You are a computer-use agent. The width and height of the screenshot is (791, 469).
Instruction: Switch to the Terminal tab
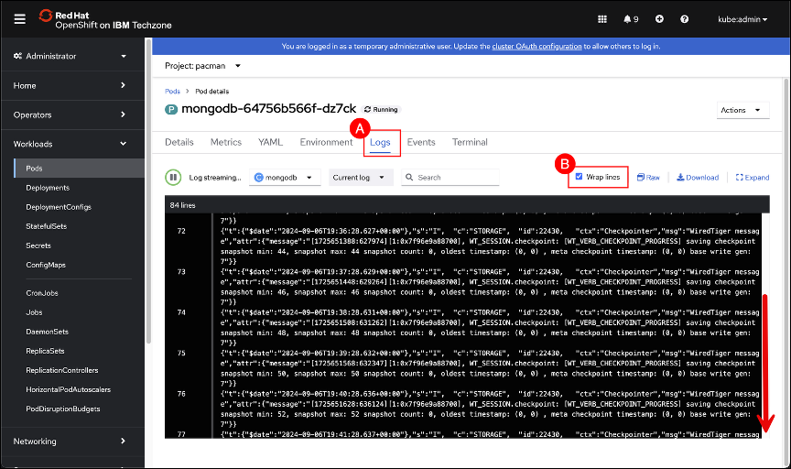coord(470,142)
